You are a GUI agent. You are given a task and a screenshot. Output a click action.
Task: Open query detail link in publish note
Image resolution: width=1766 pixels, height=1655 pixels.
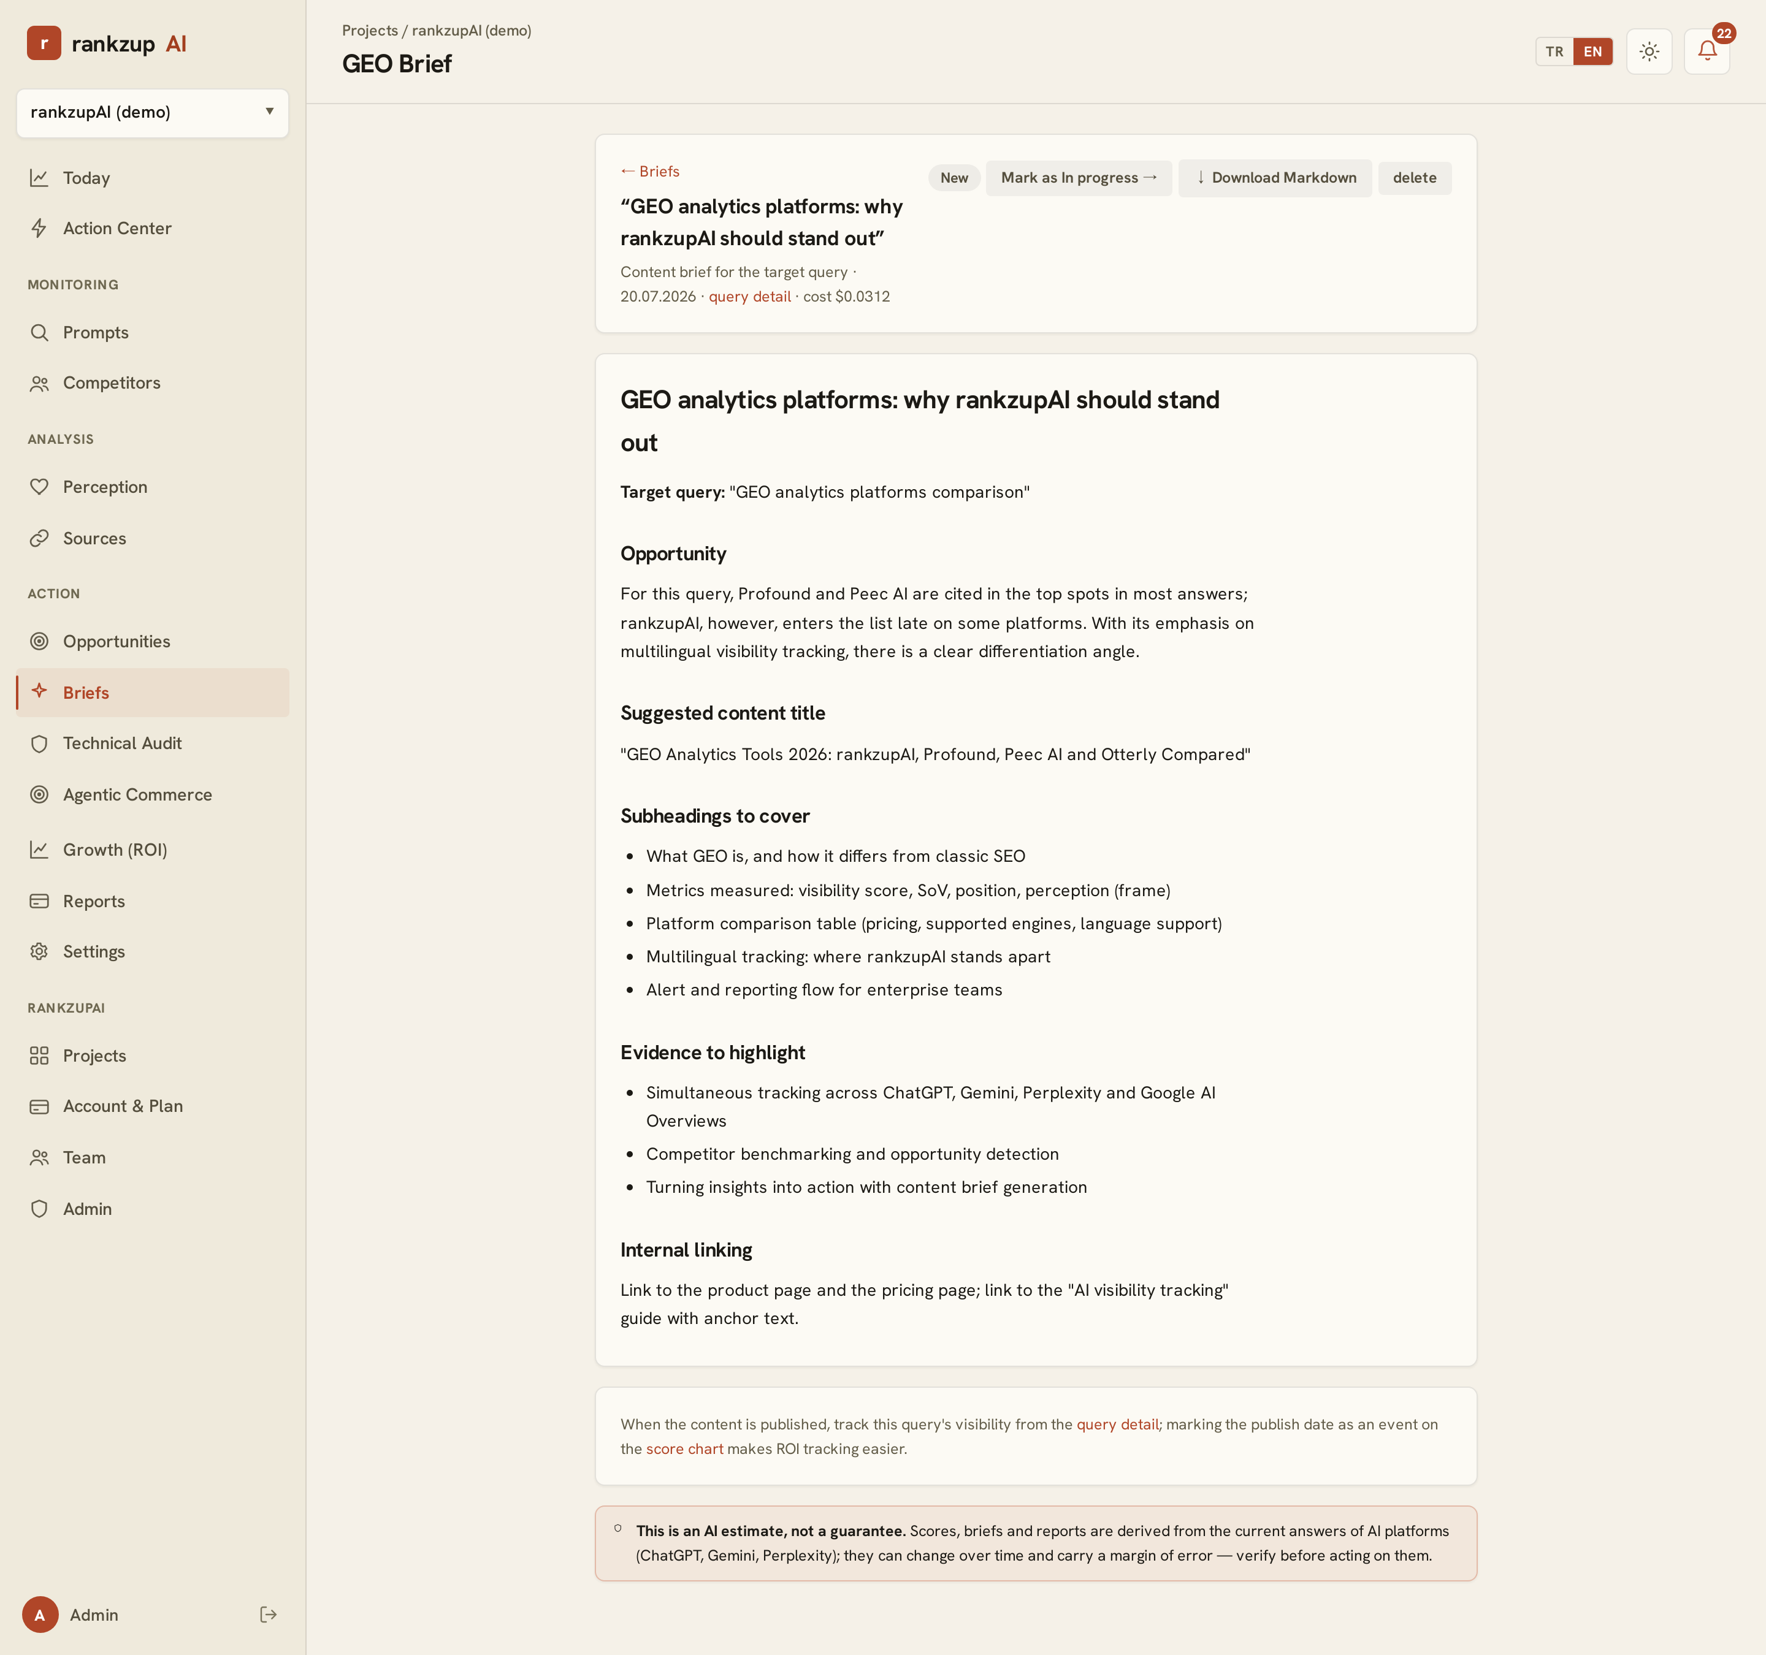tap(1117, 1424)
